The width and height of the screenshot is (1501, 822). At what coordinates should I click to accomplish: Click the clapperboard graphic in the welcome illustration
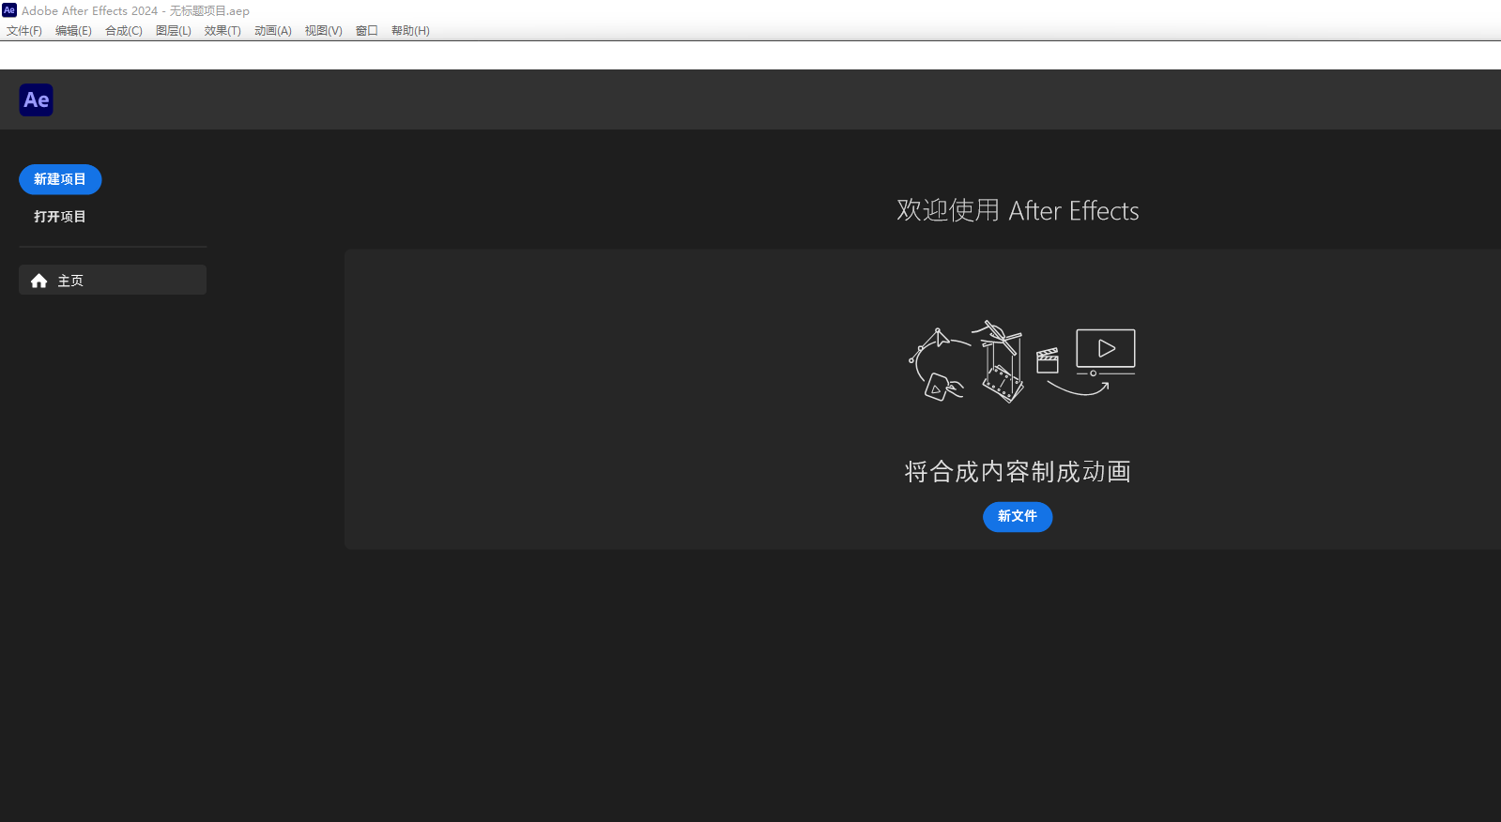click(1048, 360)
